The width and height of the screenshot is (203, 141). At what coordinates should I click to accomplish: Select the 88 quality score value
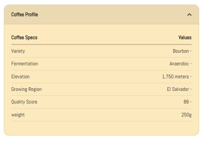[186, 102]
